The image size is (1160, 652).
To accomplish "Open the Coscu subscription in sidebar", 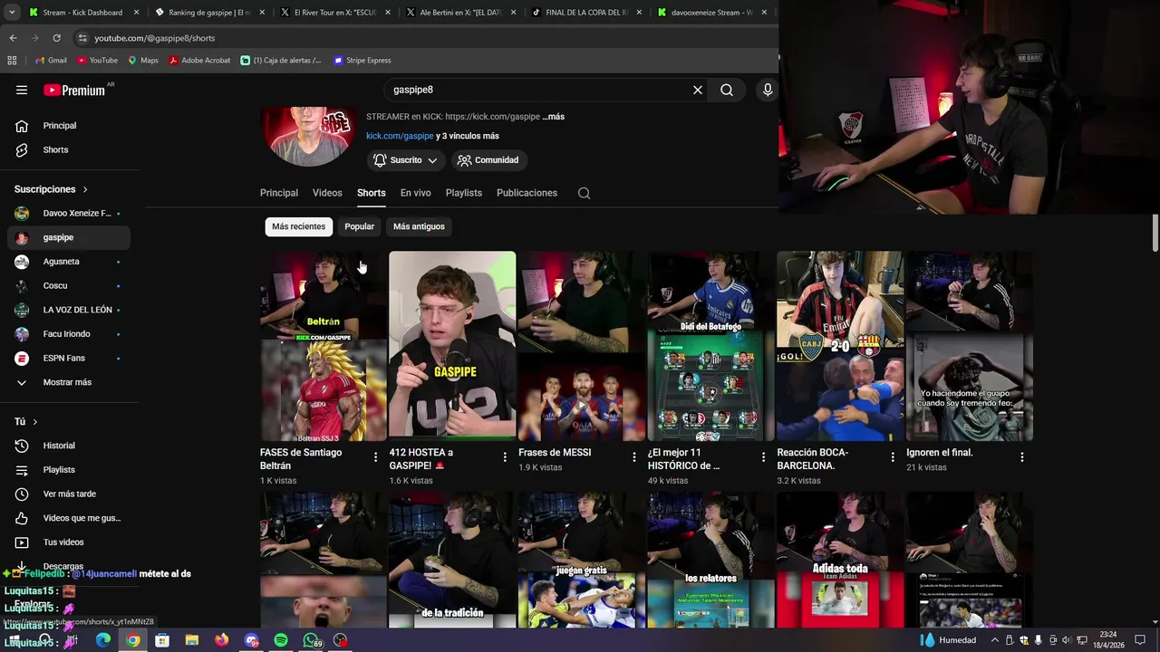I will 69,286.
